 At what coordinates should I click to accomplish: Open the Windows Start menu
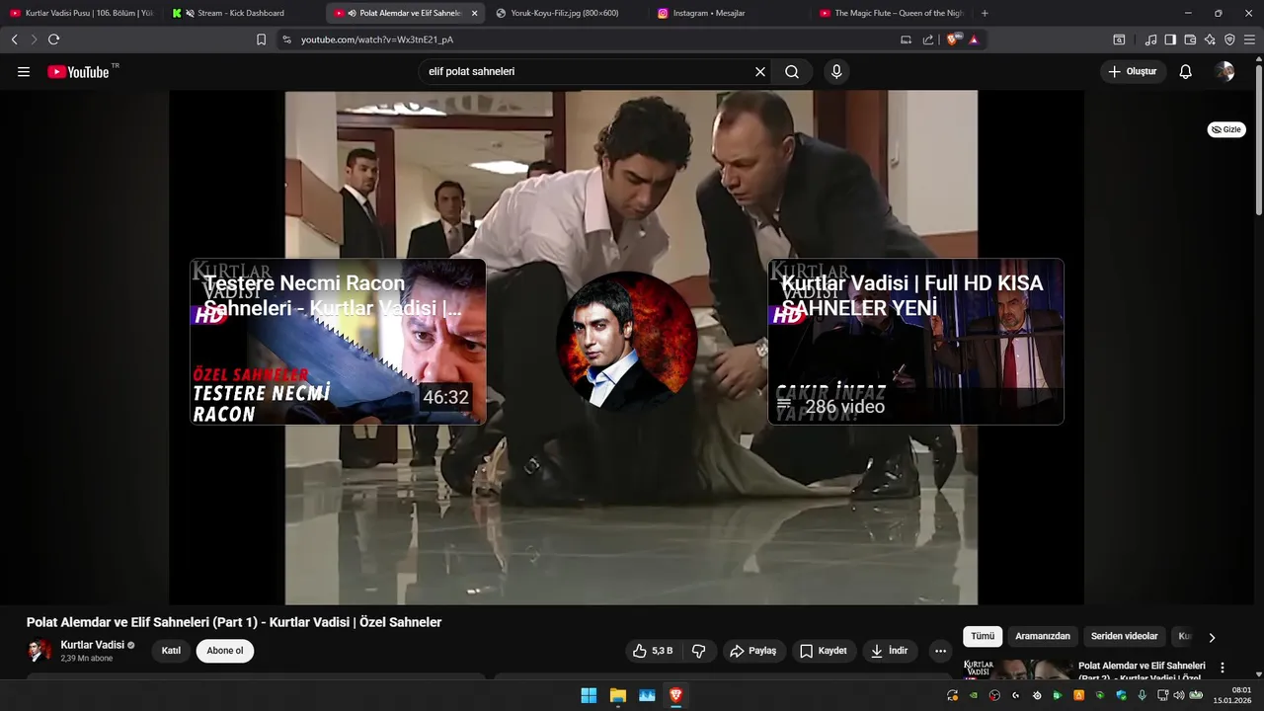[589, 695]
